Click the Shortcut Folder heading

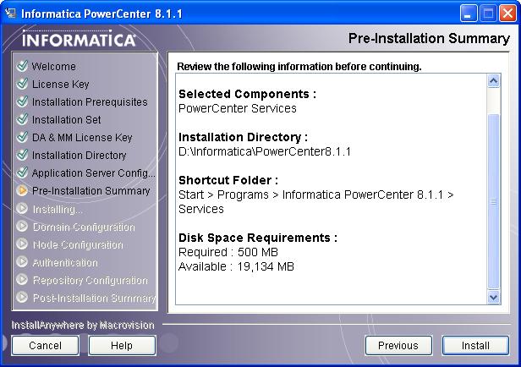point(228,180)
